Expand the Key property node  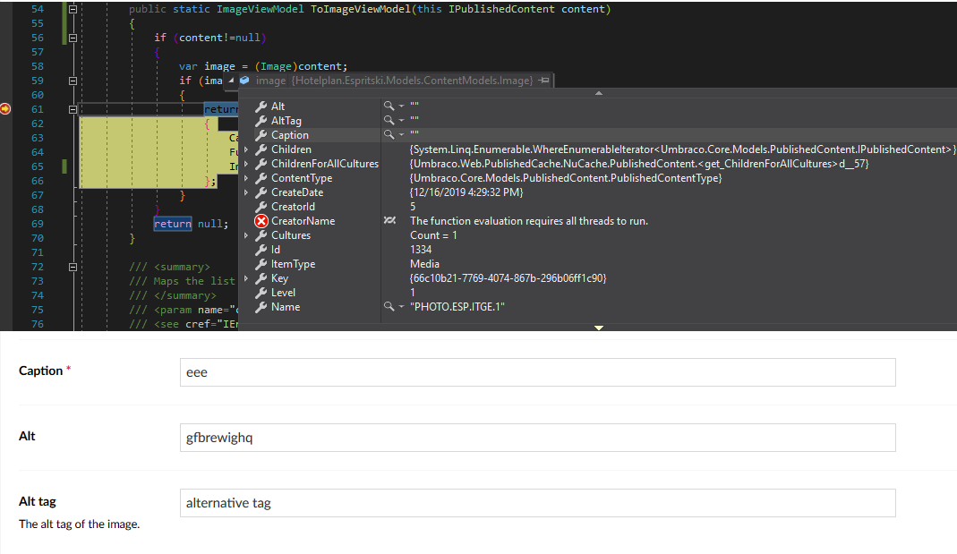247,278
